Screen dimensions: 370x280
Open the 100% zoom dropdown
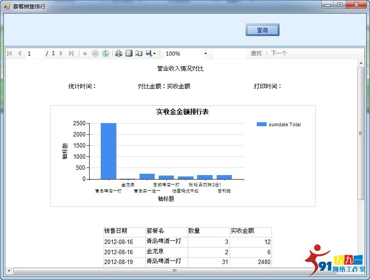pyautogui.click(x=205, y=53)
